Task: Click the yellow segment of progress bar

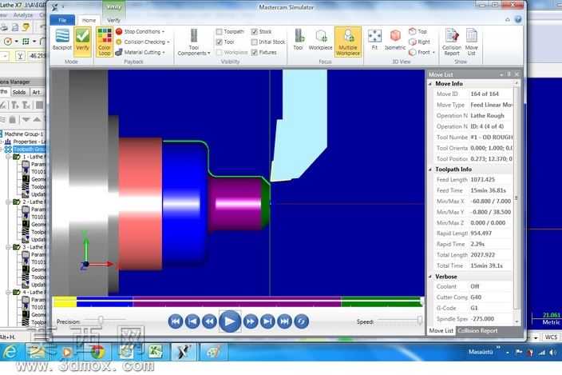Action: coord(65,301)
